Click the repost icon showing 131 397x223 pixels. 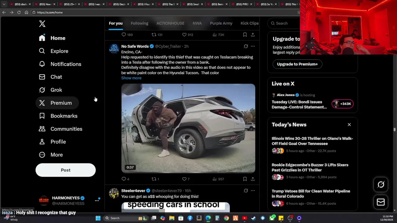157,35
